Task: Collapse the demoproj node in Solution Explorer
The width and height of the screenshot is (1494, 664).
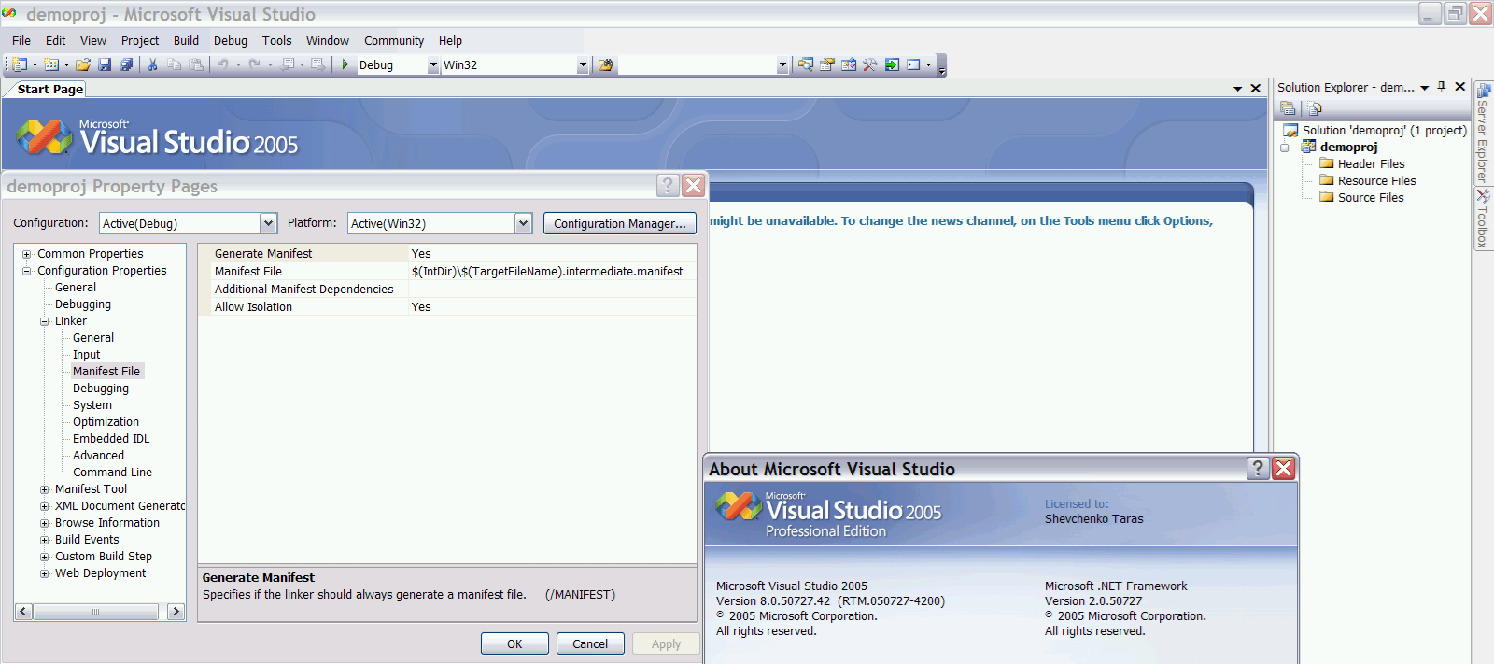Action: click(x=1285, y=148)
